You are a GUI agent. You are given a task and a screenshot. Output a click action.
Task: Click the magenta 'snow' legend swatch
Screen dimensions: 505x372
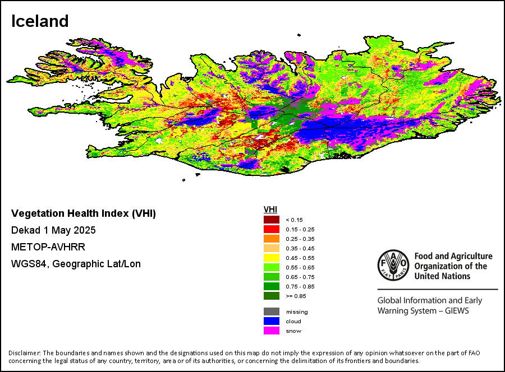click(x=272, y=331)
